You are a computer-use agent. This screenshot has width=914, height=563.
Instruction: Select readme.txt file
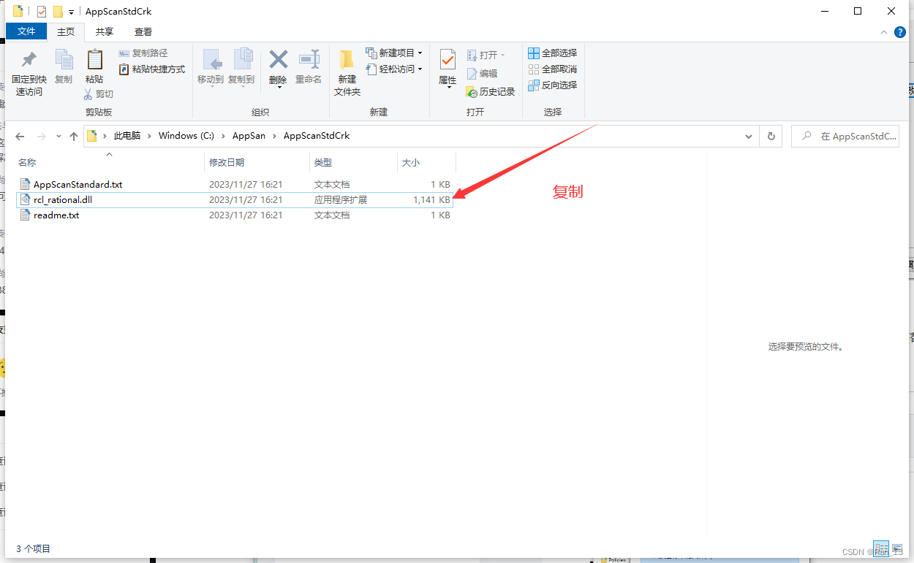(56, 215)
